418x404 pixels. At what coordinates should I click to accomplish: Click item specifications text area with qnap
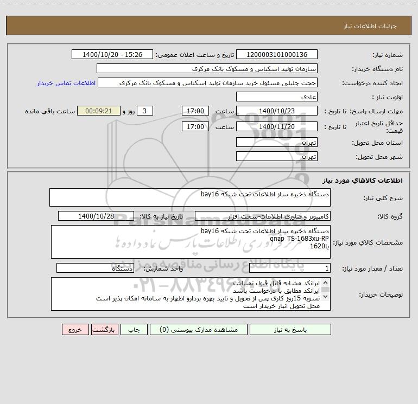191,242
